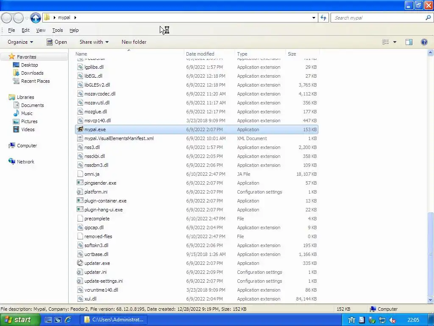This screenshot has width=434, height=326.
Task: Click the vertical scrollbar thumb
Action: 430,254
